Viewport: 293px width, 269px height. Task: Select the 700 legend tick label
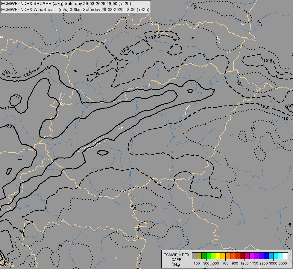pos(225,263)
